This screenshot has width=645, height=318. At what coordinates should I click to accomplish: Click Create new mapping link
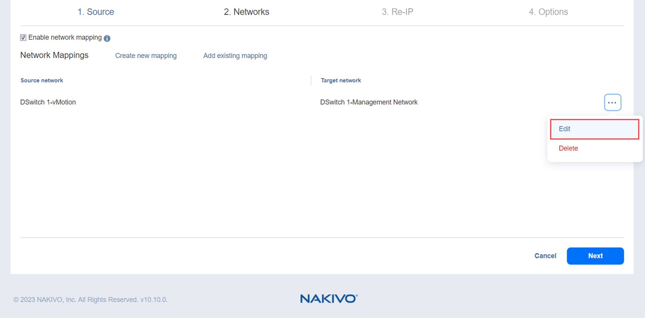pos(146,56)
